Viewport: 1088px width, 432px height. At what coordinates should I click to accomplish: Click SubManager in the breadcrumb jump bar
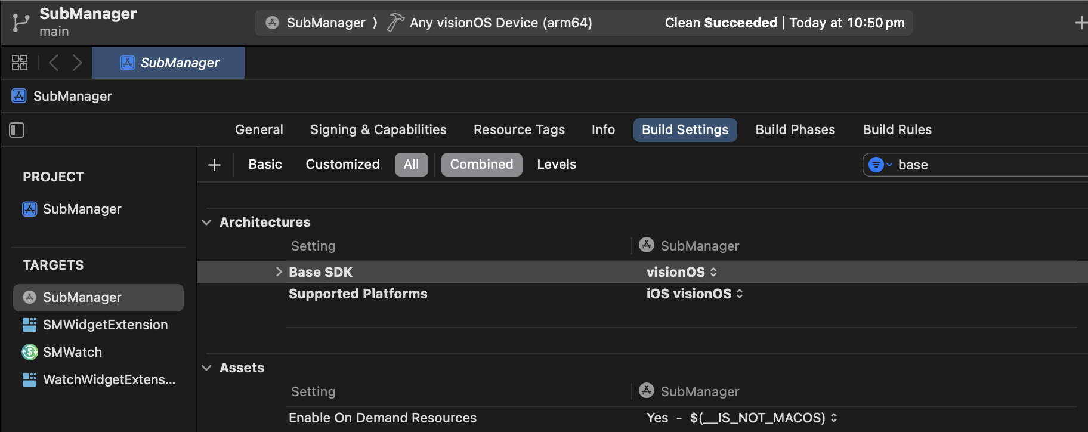pyautogui.click(x=62, y=96)
